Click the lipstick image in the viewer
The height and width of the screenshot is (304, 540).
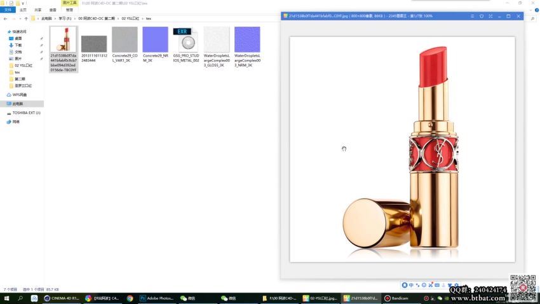tap(402, 149)
